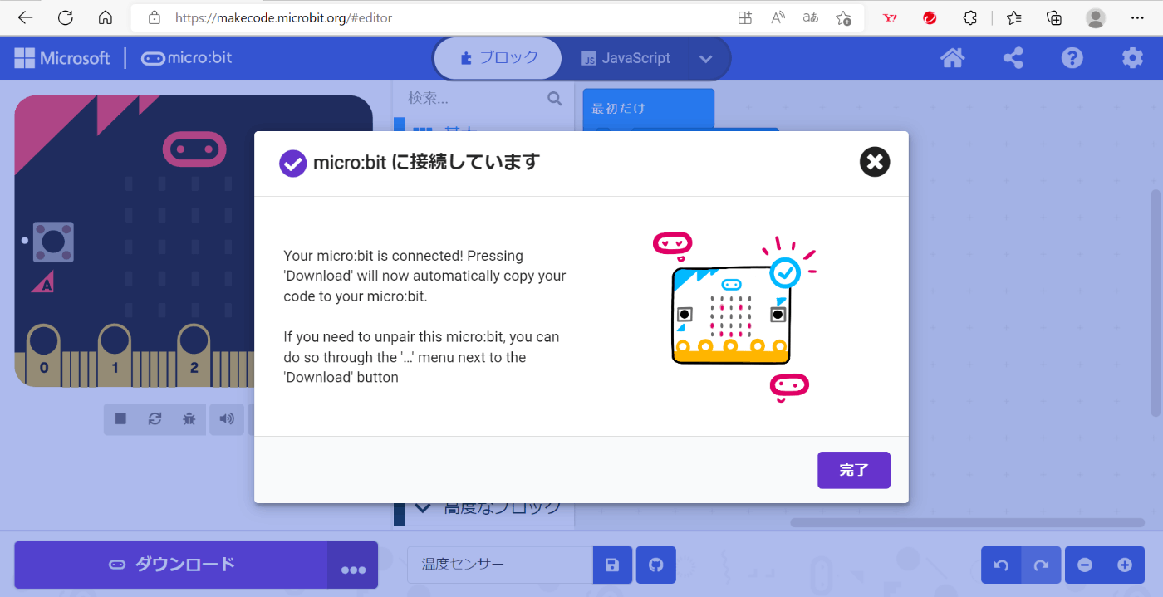
Task: Click pin 1 on the simulated micro:bit
Action: point(115,355)
